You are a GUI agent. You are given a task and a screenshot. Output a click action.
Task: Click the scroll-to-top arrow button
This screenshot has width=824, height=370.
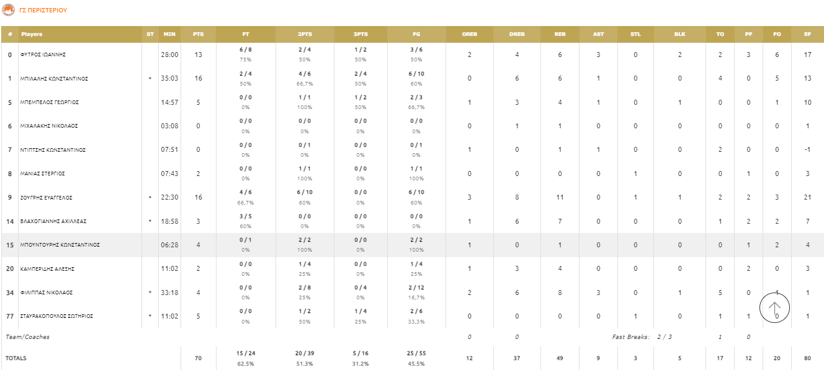(x=774, y=307)
